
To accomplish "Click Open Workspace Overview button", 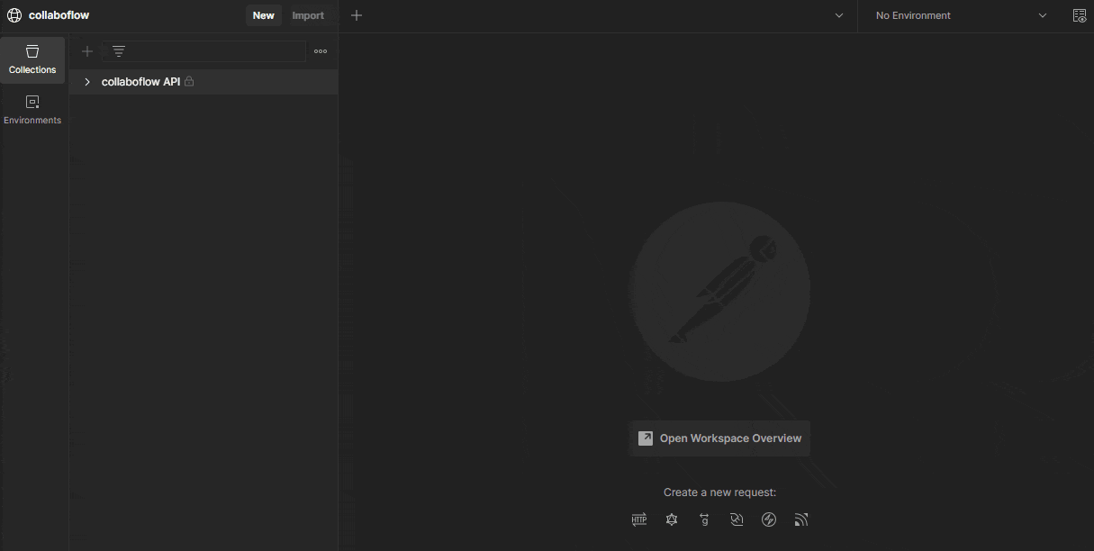I will click(x=719, y=438).
